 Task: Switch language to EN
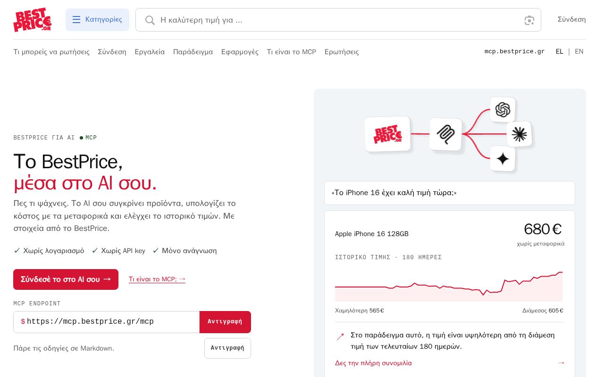(x=579, y=52)
